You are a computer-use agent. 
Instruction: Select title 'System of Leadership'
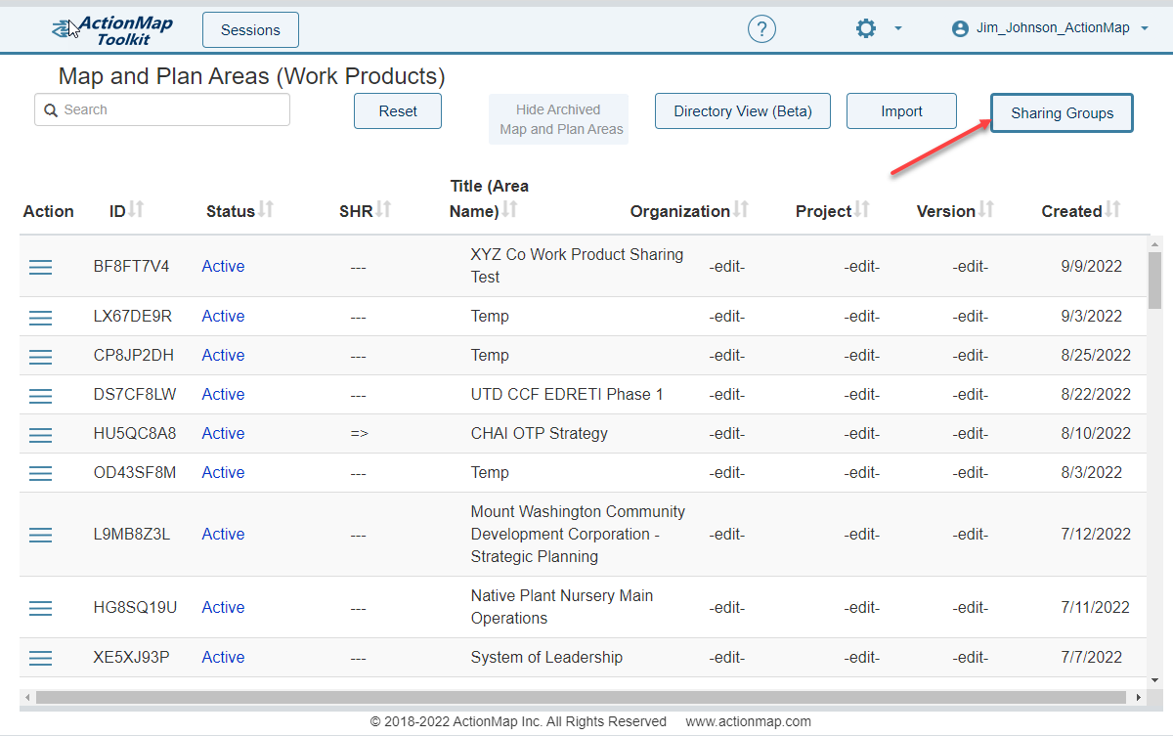[x=546, y=658]
